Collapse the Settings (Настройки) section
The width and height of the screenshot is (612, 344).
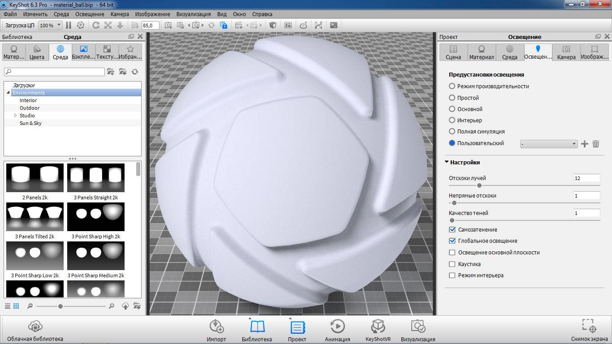[447, 162]
